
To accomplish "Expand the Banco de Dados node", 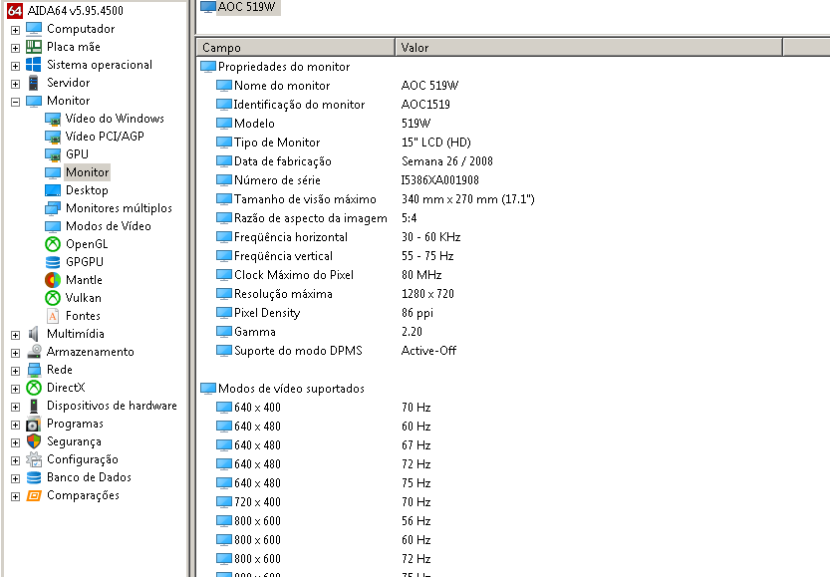I will 15,479.
